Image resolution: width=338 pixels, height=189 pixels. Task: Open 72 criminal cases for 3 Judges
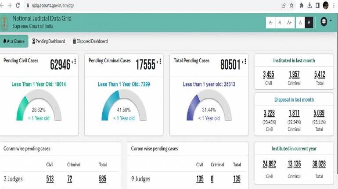click(x=70, y=179)
